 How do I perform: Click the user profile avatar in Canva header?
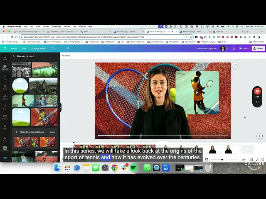click(x=223, y=49)
